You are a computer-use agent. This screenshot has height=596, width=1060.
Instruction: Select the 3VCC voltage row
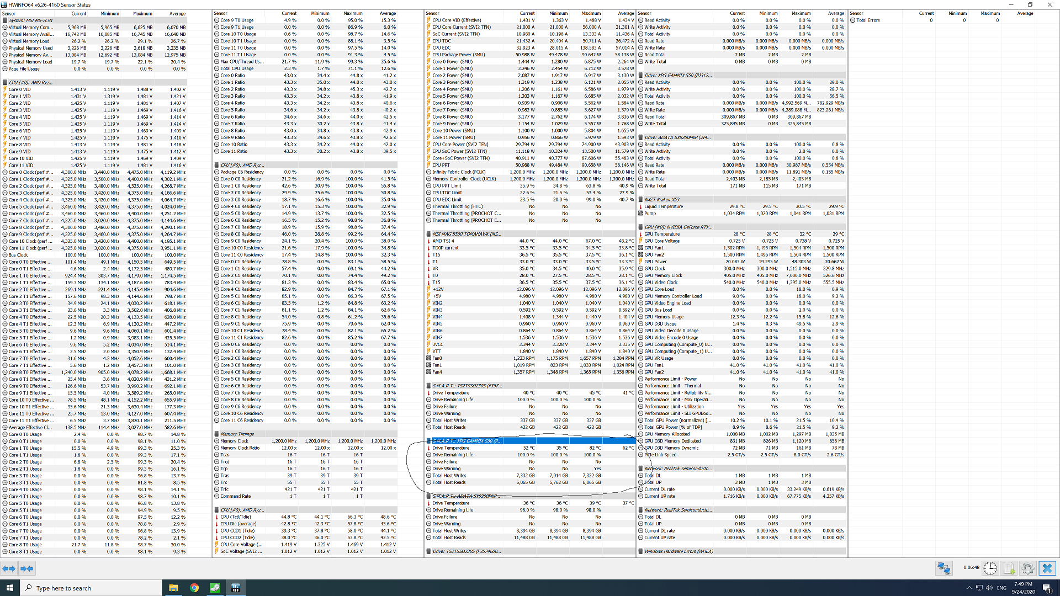click(529, 344)
